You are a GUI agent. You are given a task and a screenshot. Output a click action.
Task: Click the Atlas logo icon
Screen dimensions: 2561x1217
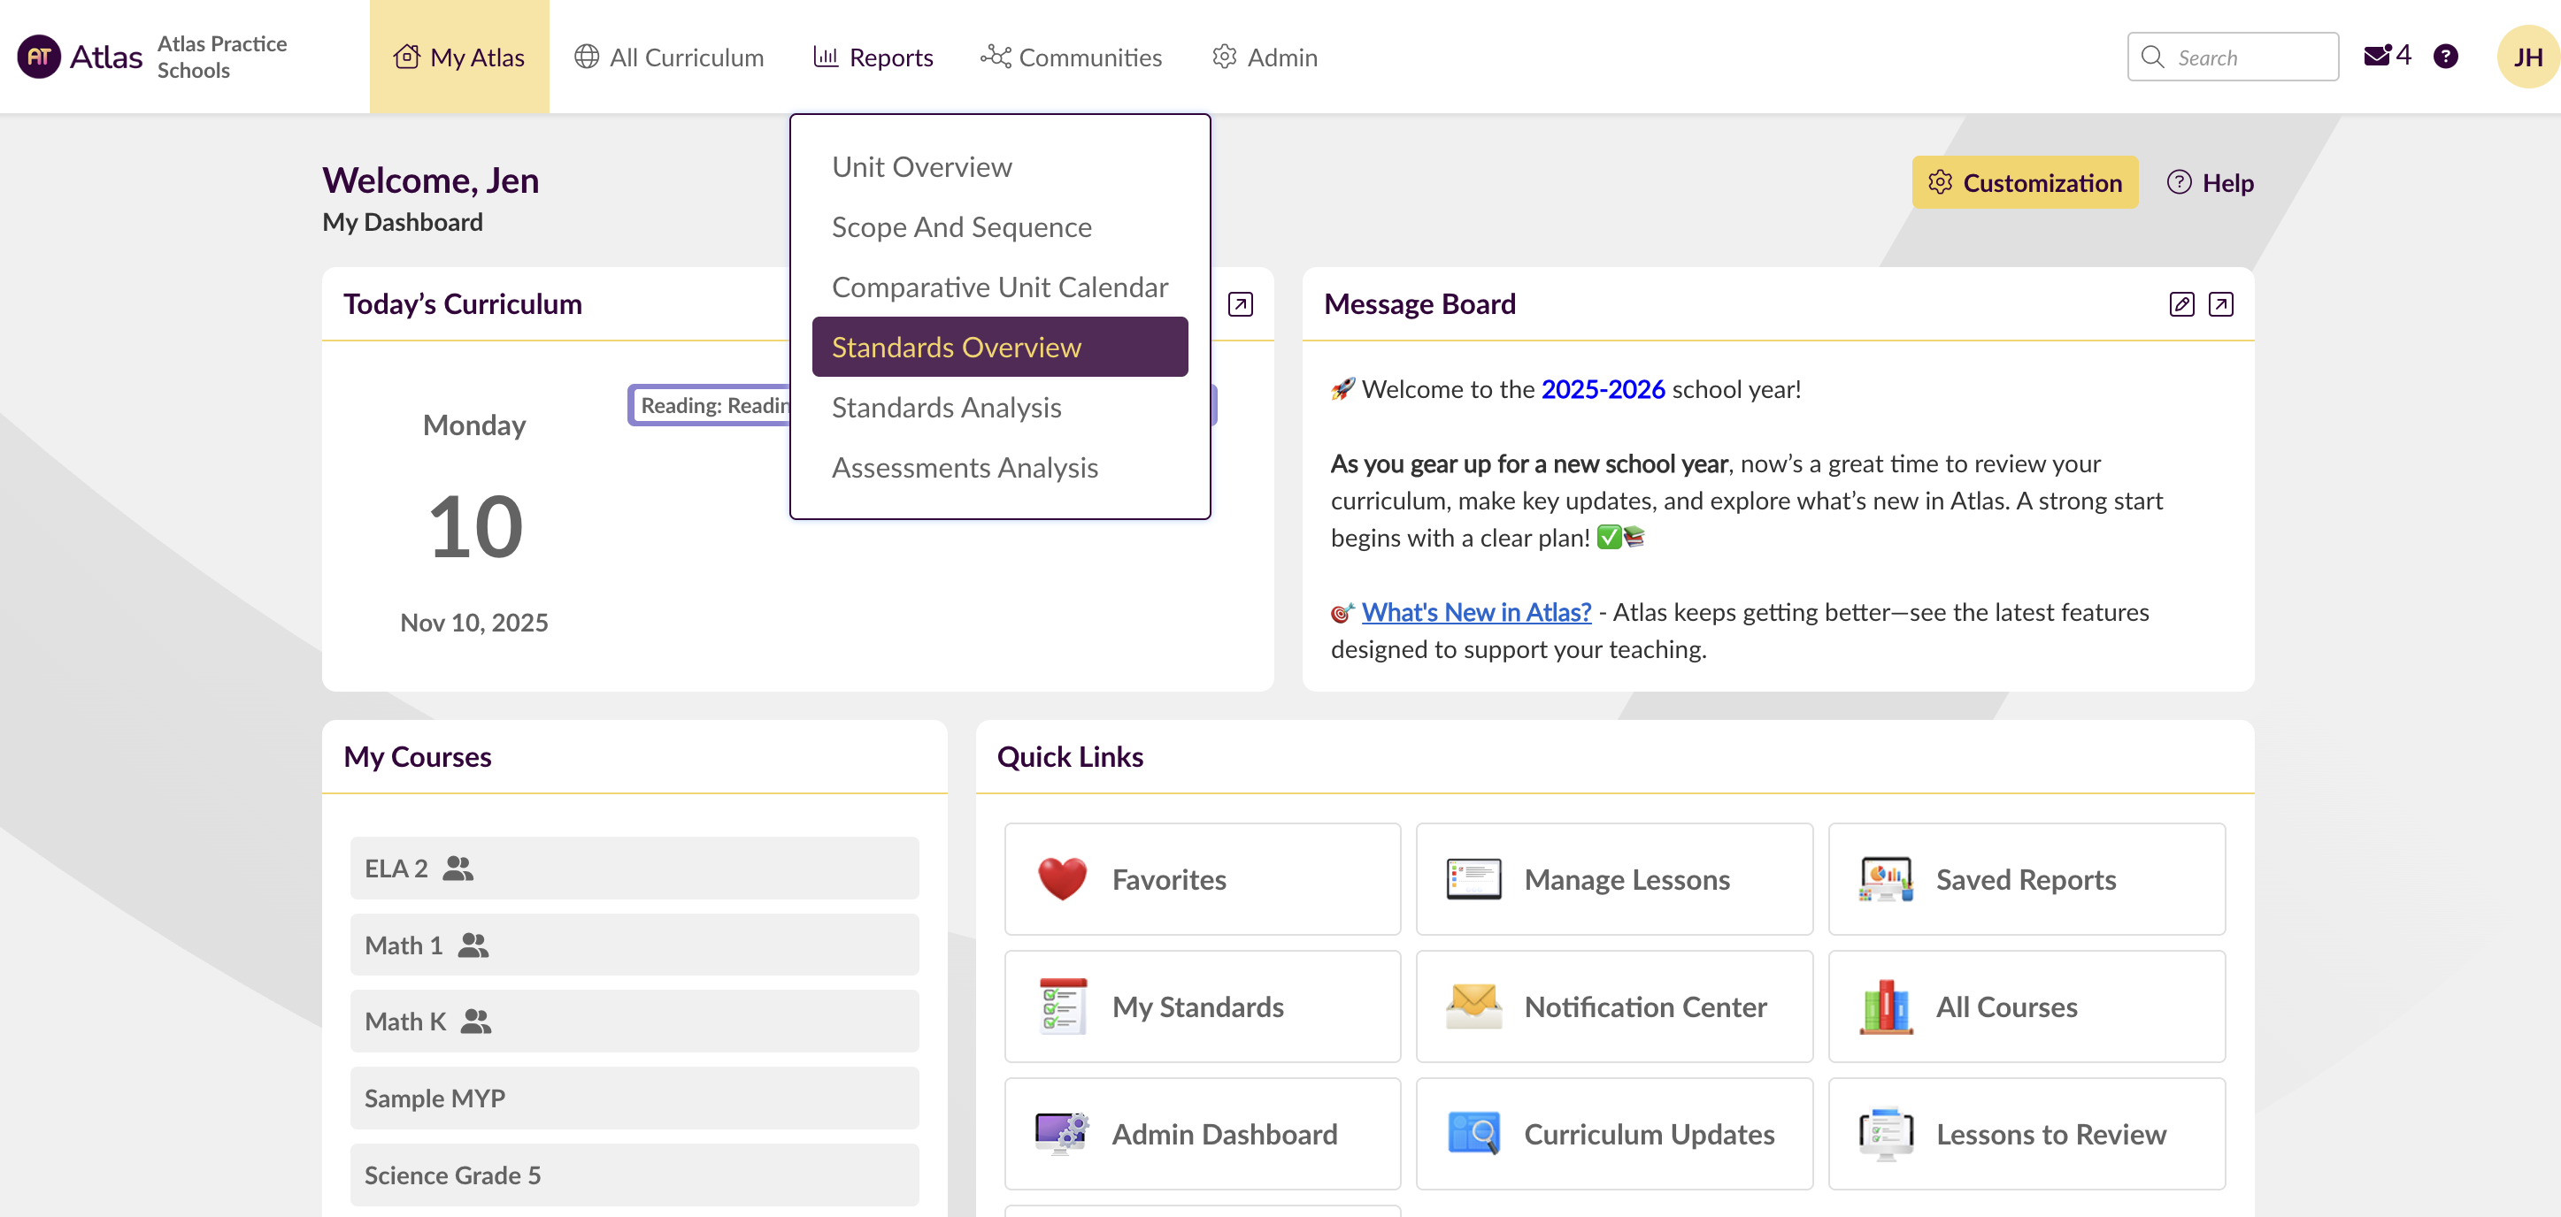pos(40,57)
